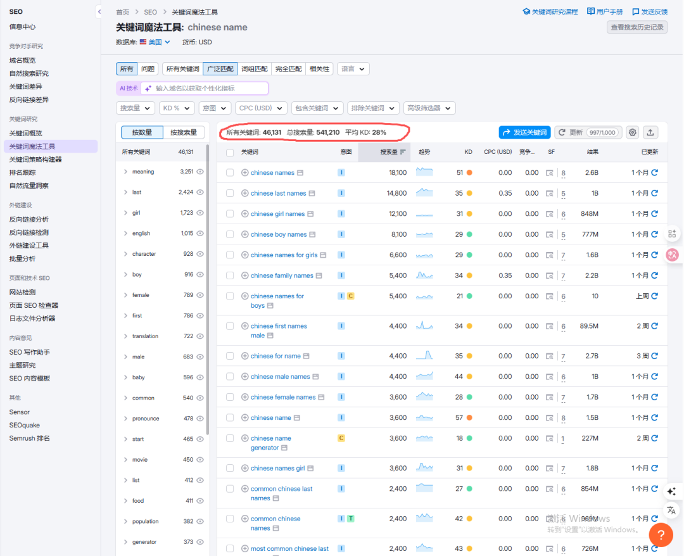684x556 pixels.
Task: Click the export upload icon
Action: click(650, 132)
